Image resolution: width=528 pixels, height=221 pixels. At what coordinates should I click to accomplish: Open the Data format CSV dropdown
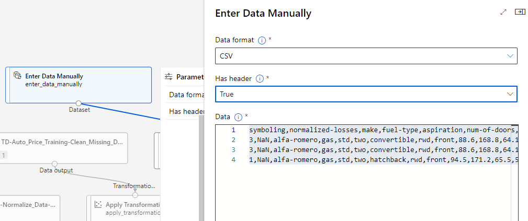point(366,56)
